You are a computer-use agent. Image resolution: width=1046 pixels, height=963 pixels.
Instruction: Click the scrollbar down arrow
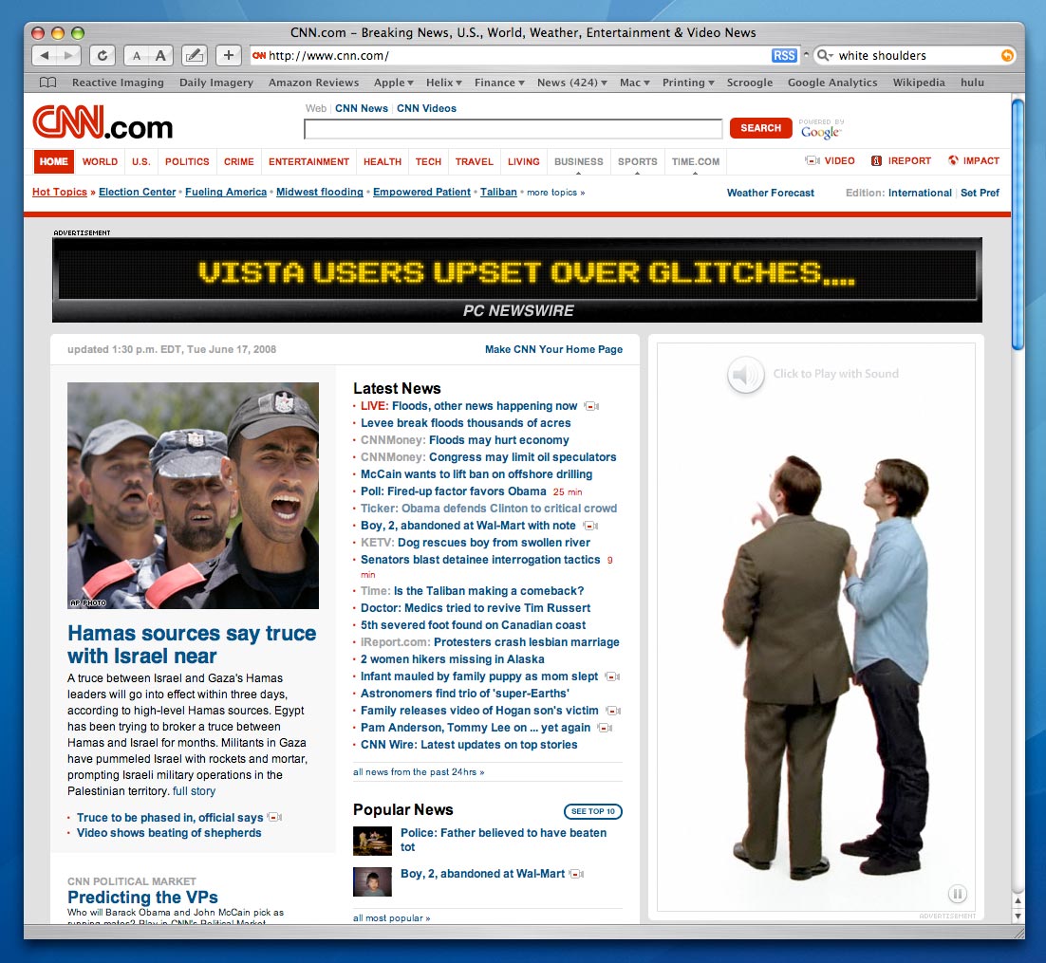pos(1018,916)
